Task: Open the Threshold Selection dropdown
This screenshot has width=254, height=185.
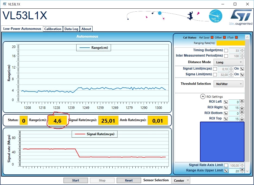Action: point(228,84)
